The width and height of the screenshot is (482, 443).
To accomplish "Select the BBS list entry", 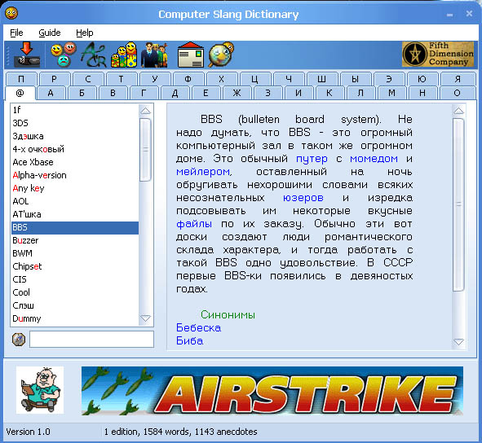I will [x=75, y=227].
